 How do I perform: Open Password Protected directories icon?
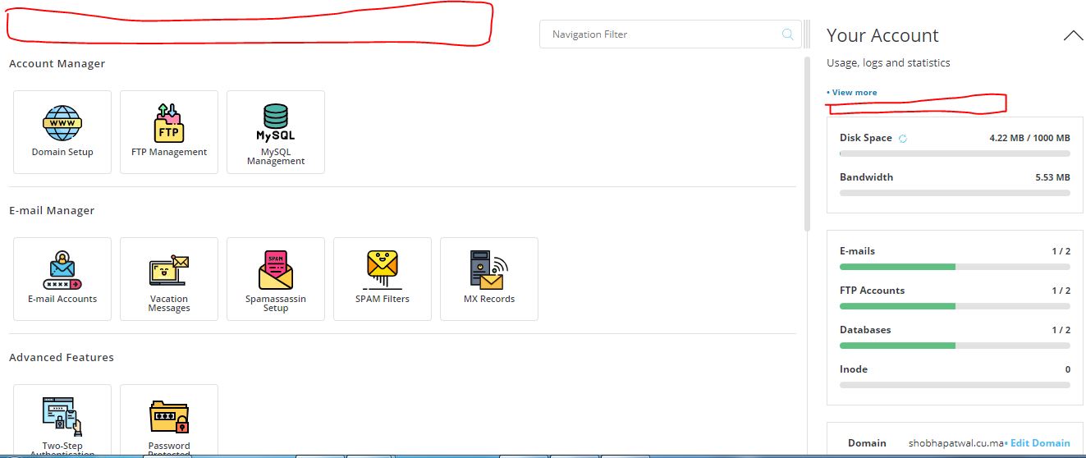pos(169,420)
